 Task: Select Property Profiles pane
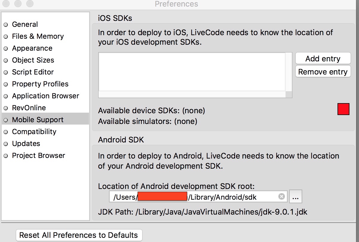pos(40,84)
